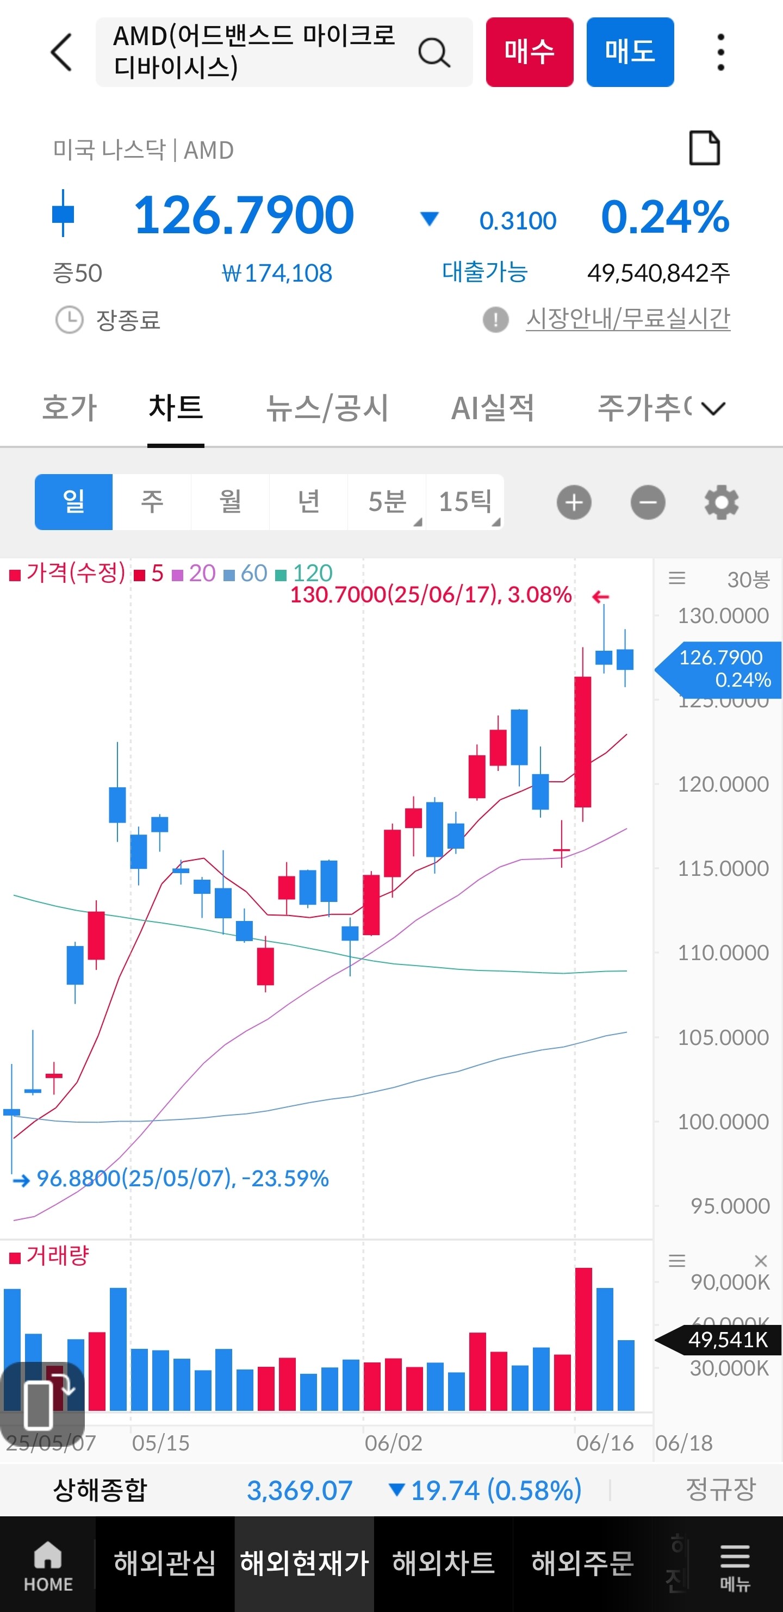
Task: Toggle the 5-day moving average legend
Action: 149,573
